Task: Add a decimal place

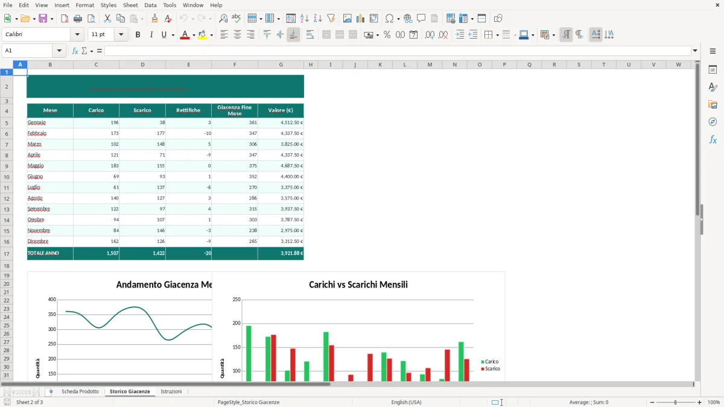Action: 430,35
